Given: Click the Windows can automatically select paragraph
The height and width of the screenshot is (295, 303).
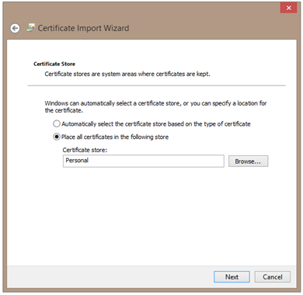Looking at the screenshot, I should coord(155,106).
